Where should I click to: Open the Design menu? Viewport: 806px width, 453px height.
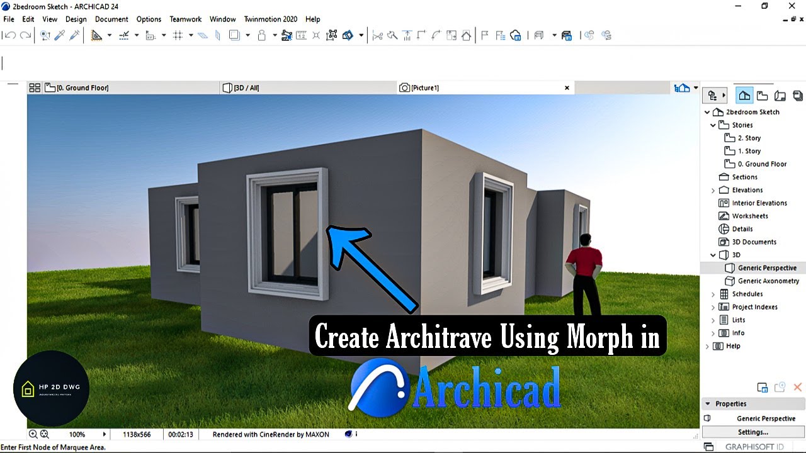click(x=76, y=19)
